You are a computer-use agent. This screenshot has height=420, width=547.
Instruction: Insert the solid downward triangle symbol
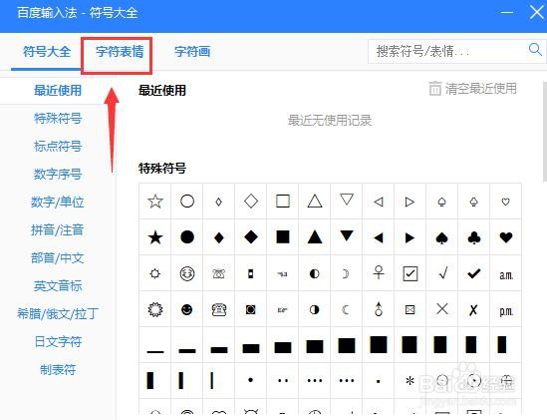pos(347,235)
